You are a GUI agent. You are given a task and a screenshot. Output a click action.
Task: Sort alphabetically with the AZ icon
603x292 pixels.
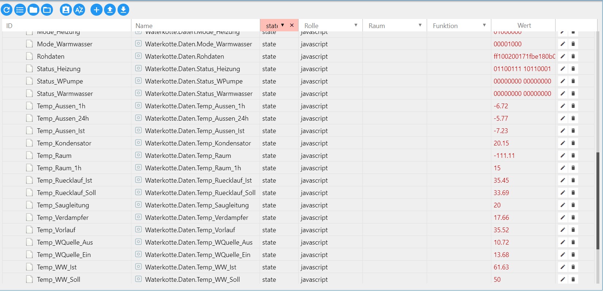tap(79, 10)
